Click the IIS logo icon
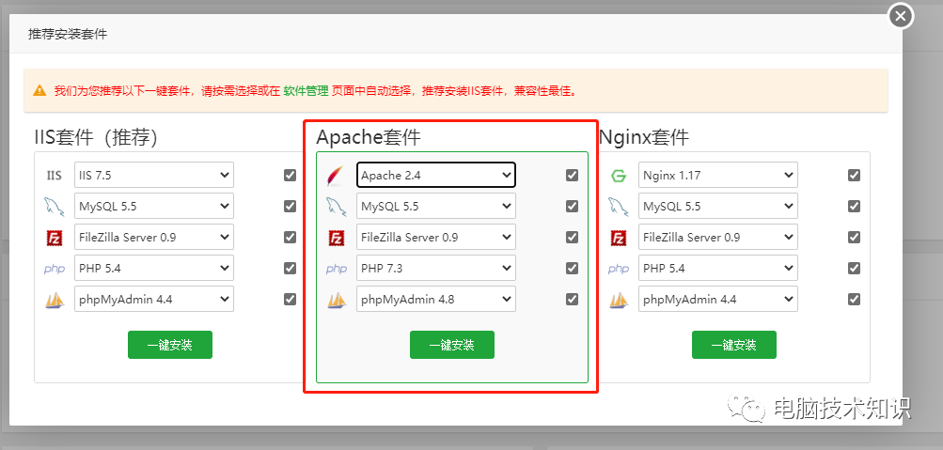943x450 pixels. (x=55, y=176)
